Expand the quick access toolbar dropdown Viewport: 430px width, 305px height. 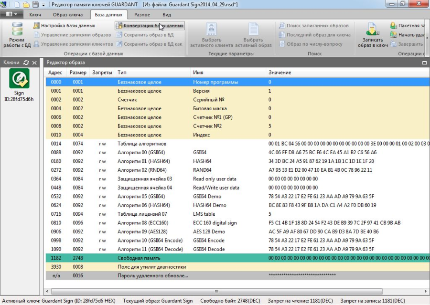(x=43, y=4)
